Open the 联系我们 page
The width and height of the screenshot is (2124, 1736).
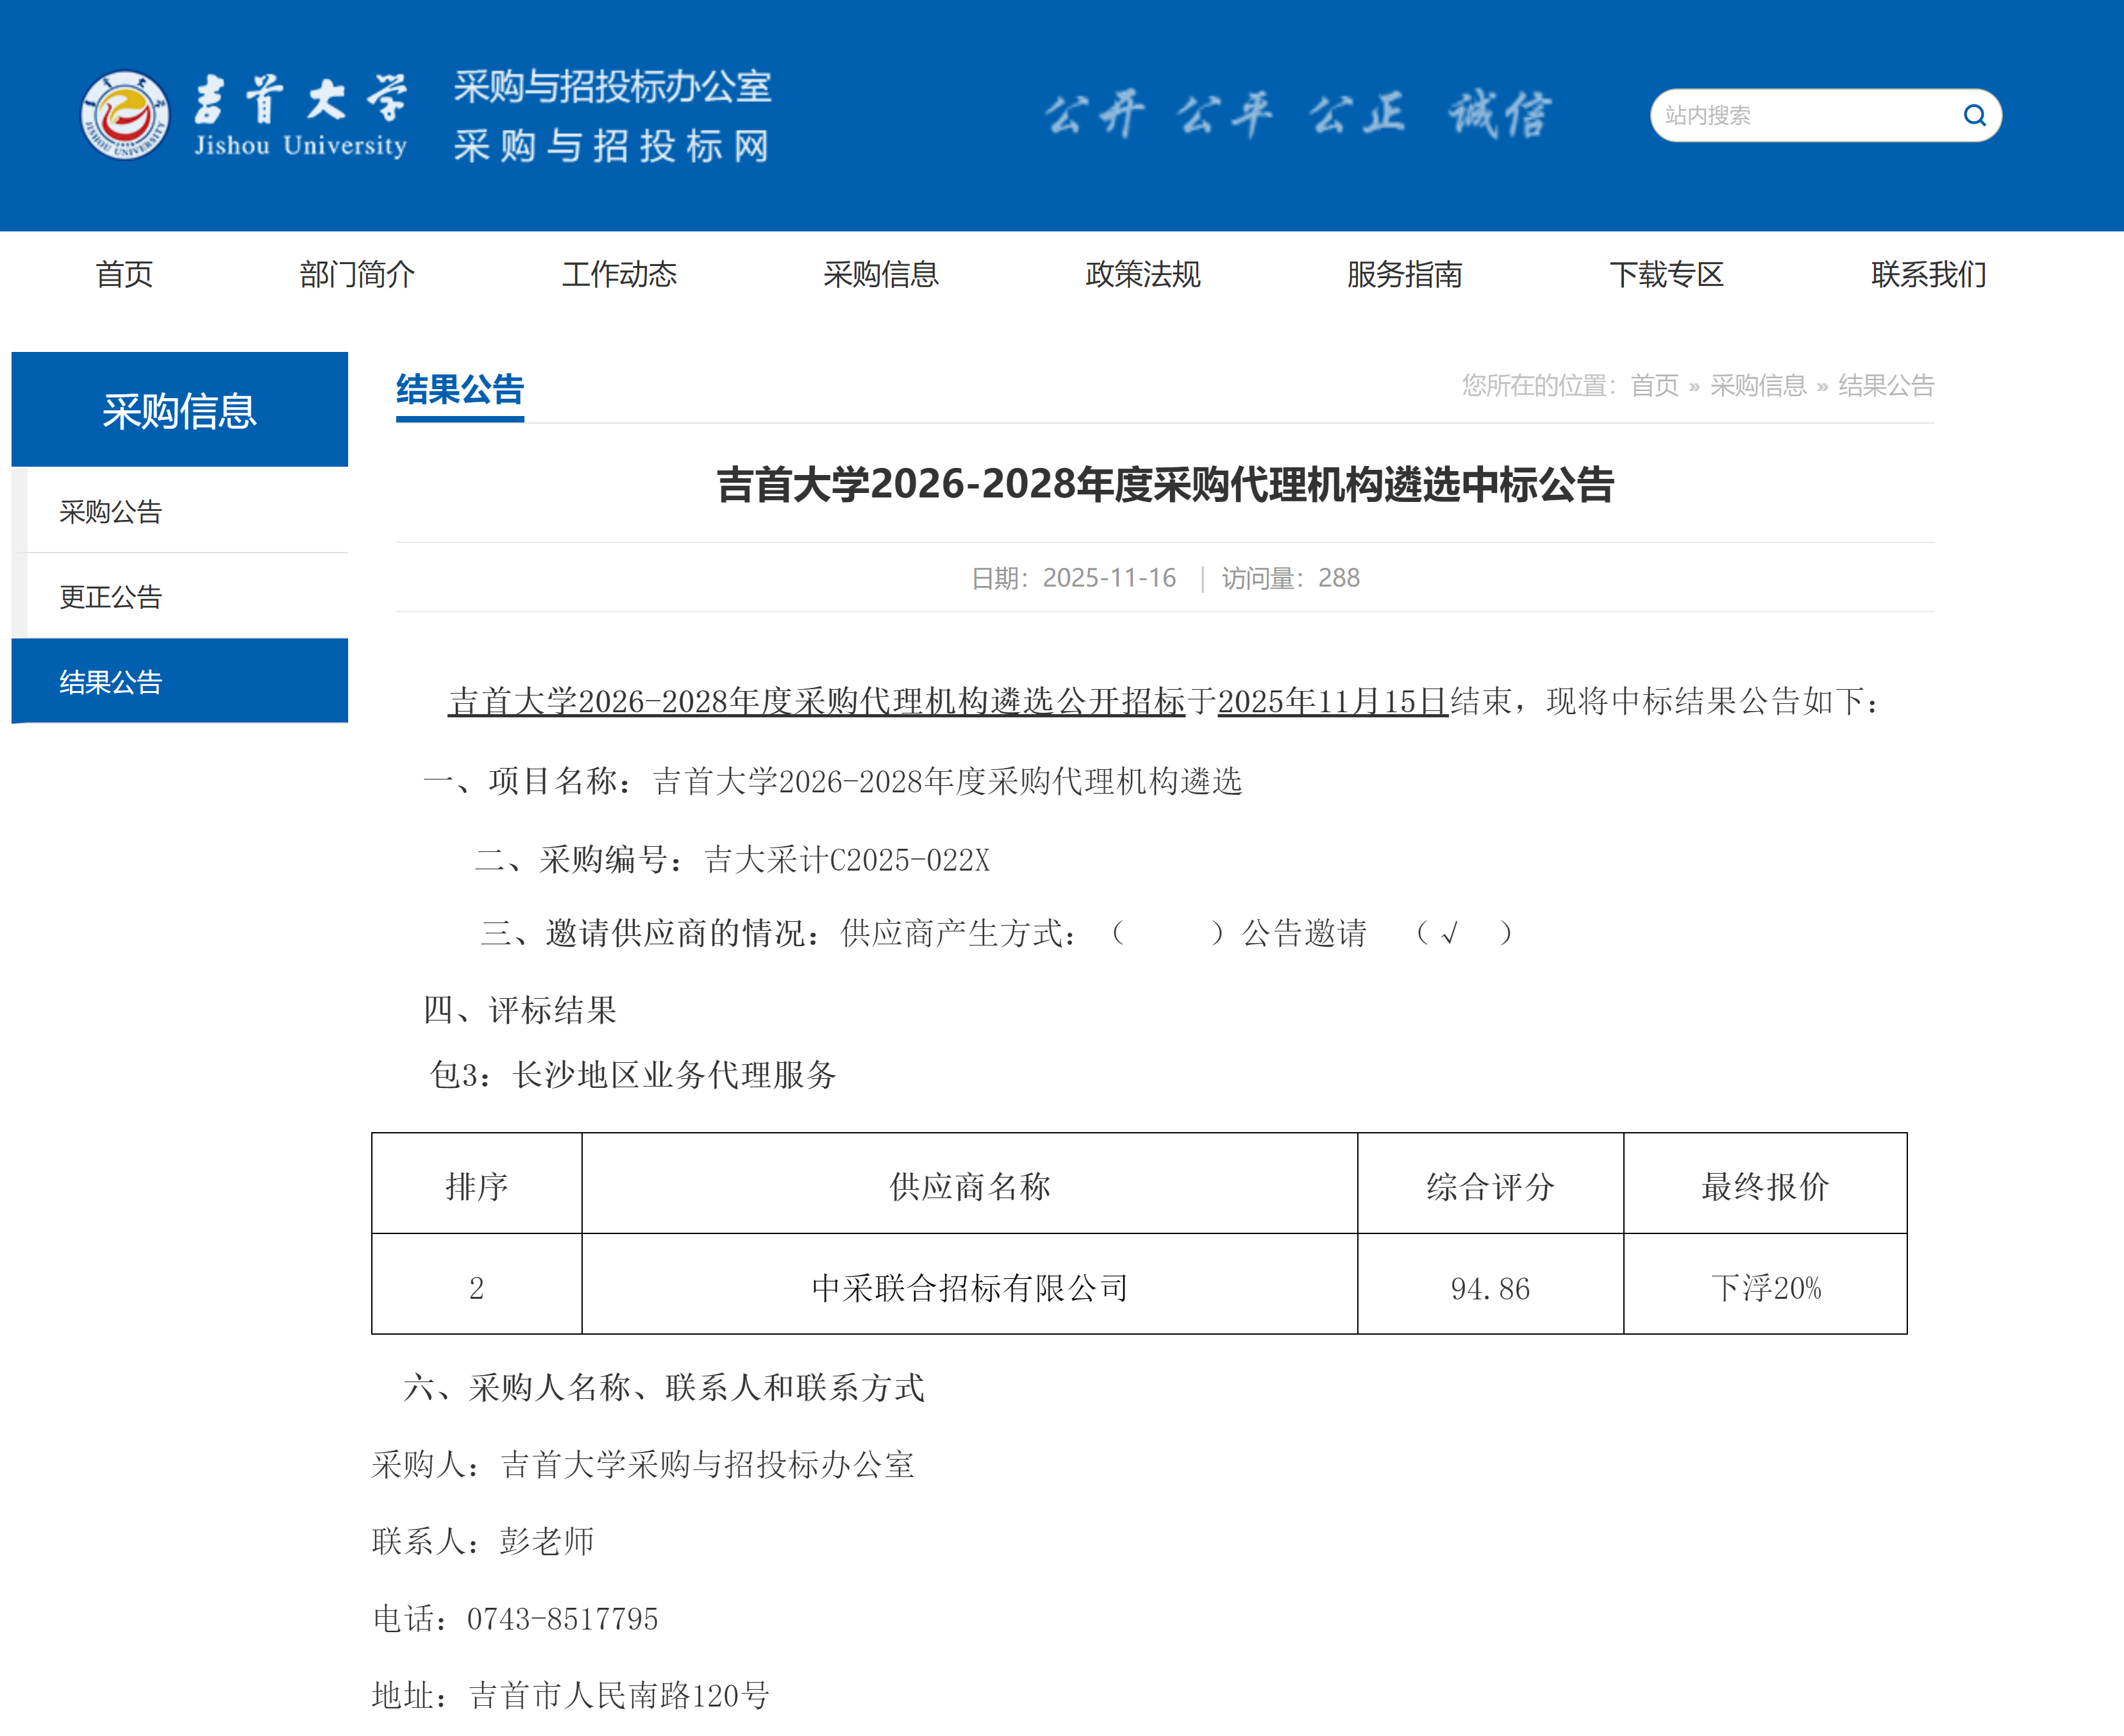coord(1928,274)
